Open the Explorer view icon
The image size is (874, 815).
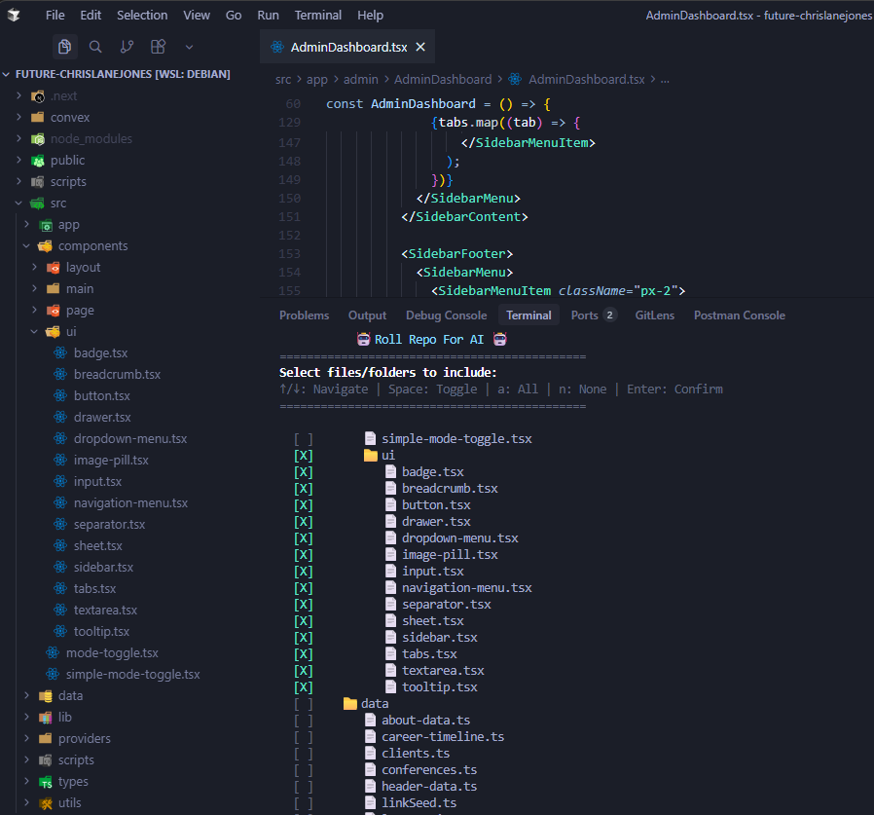(64, 47)
